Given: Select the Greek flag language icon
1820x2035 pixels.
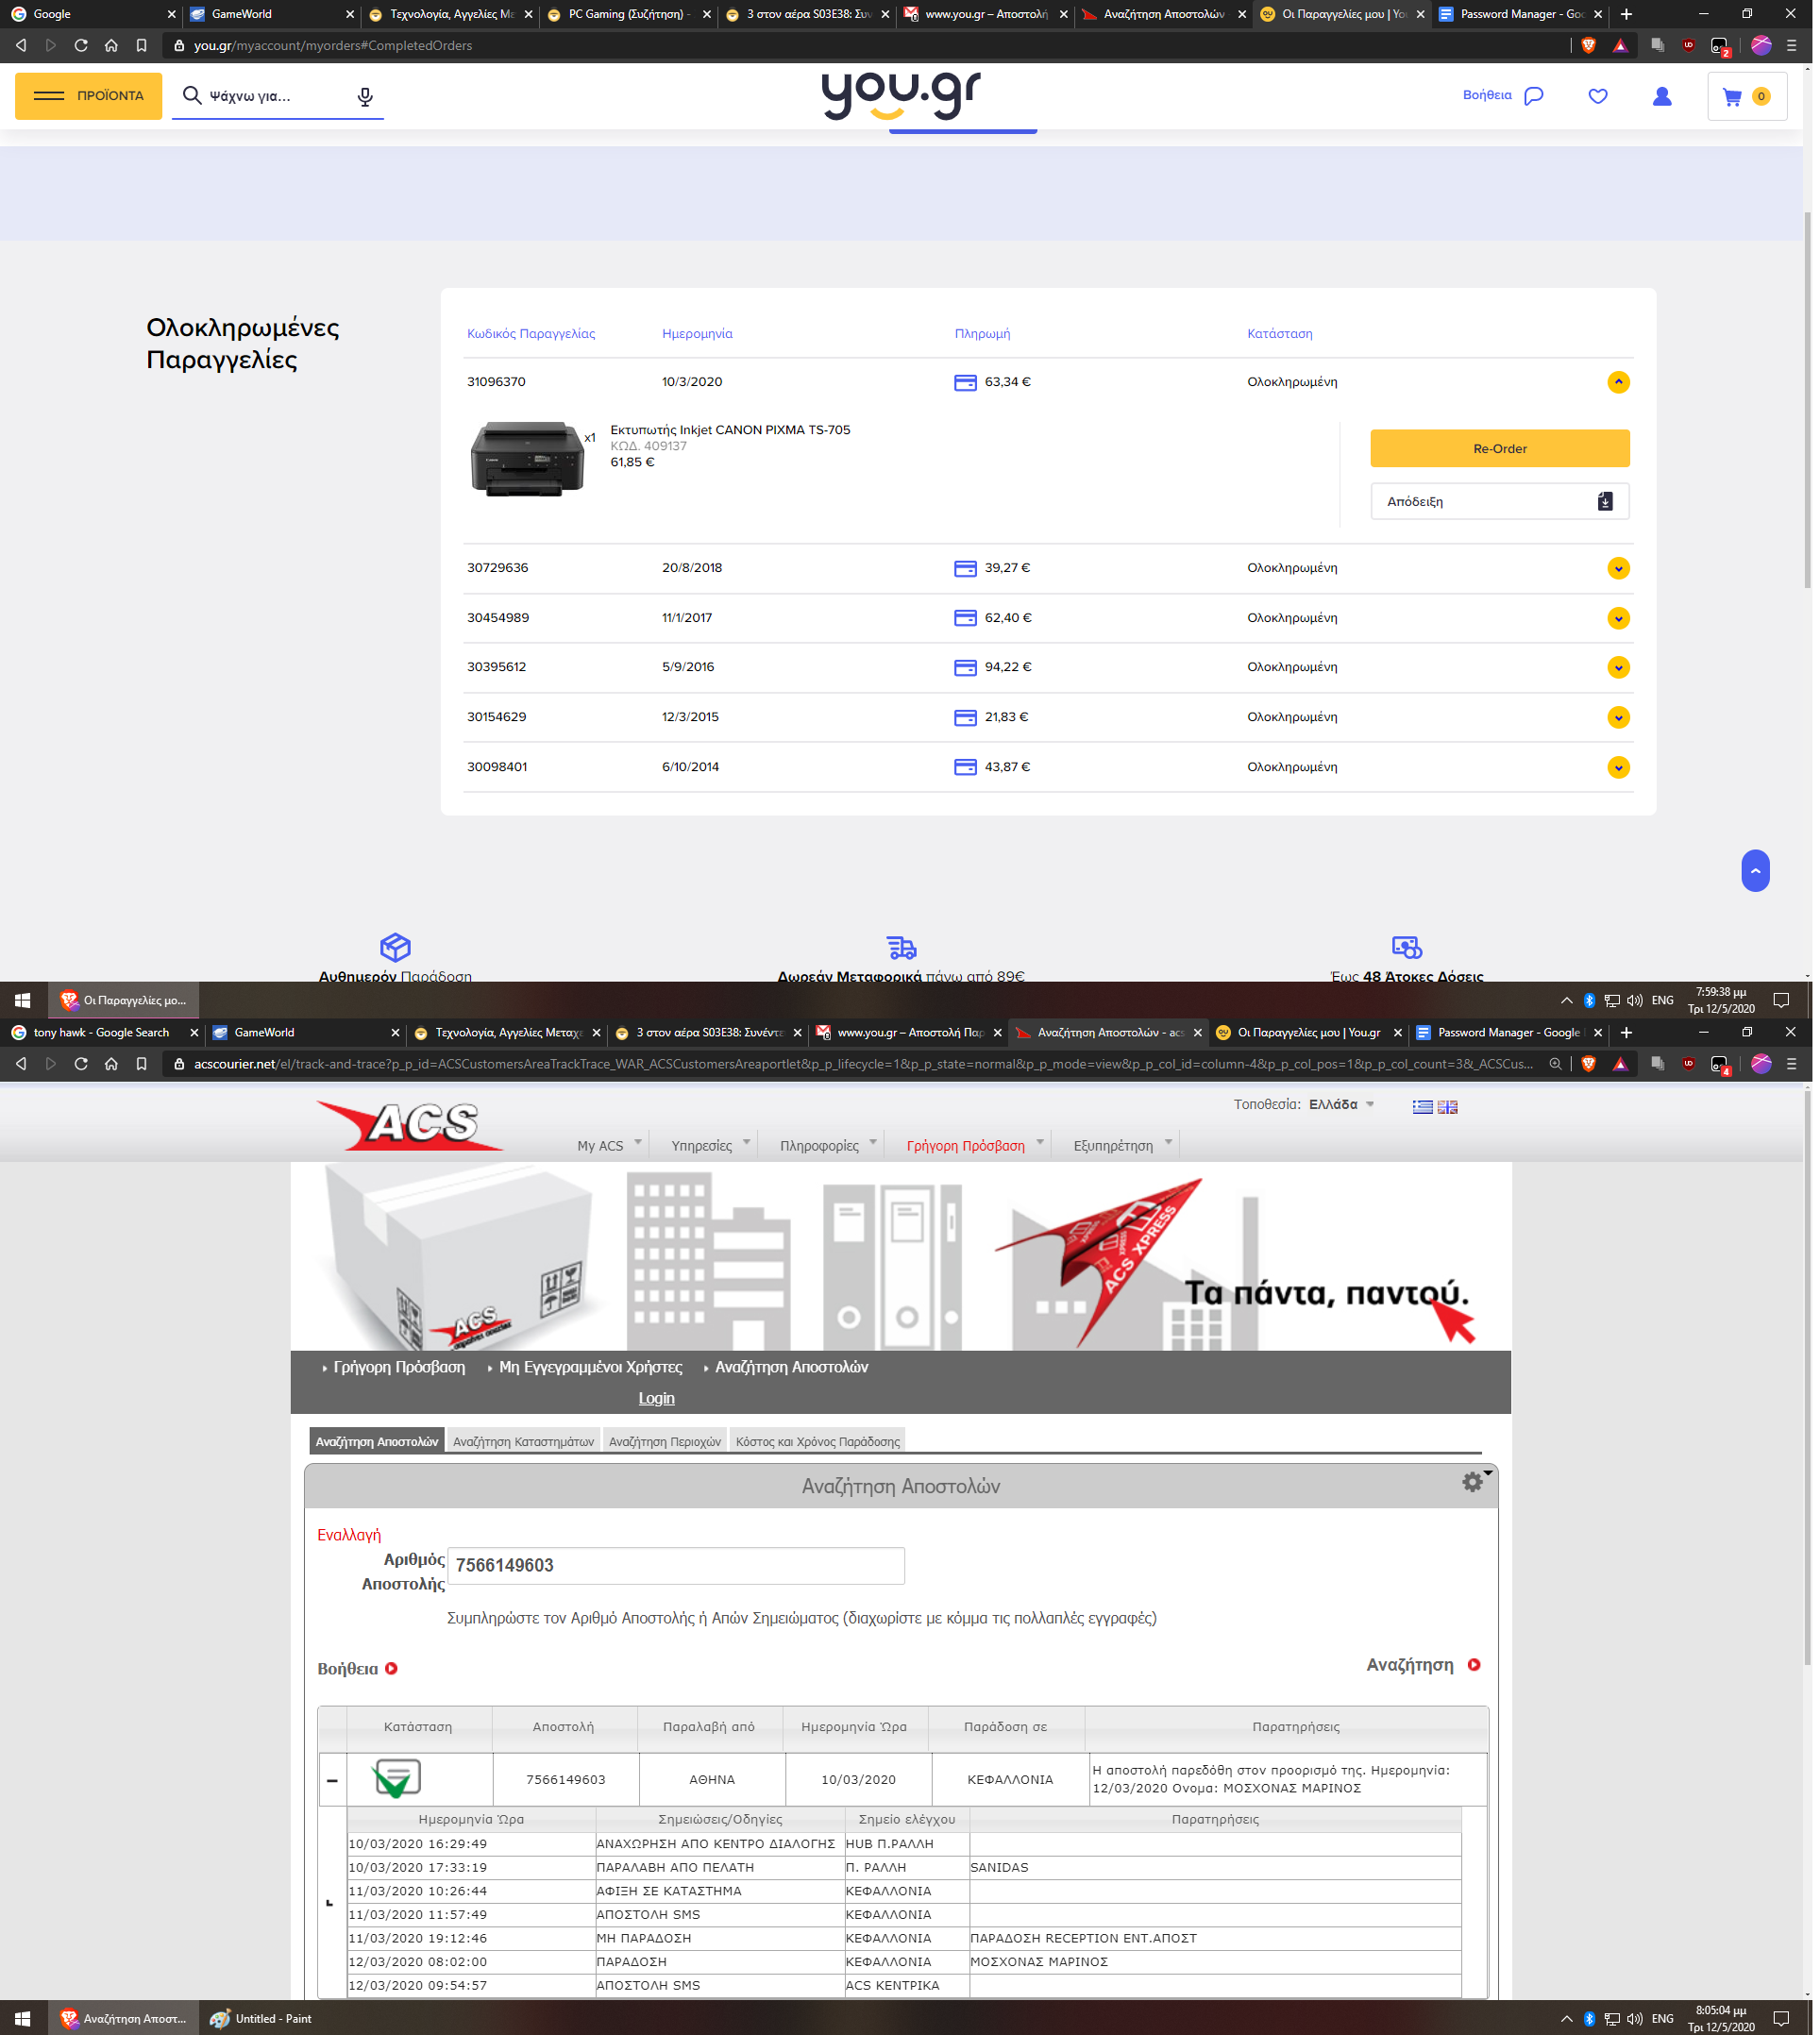Looking at the screenshot, I should click(1422, 1106).
